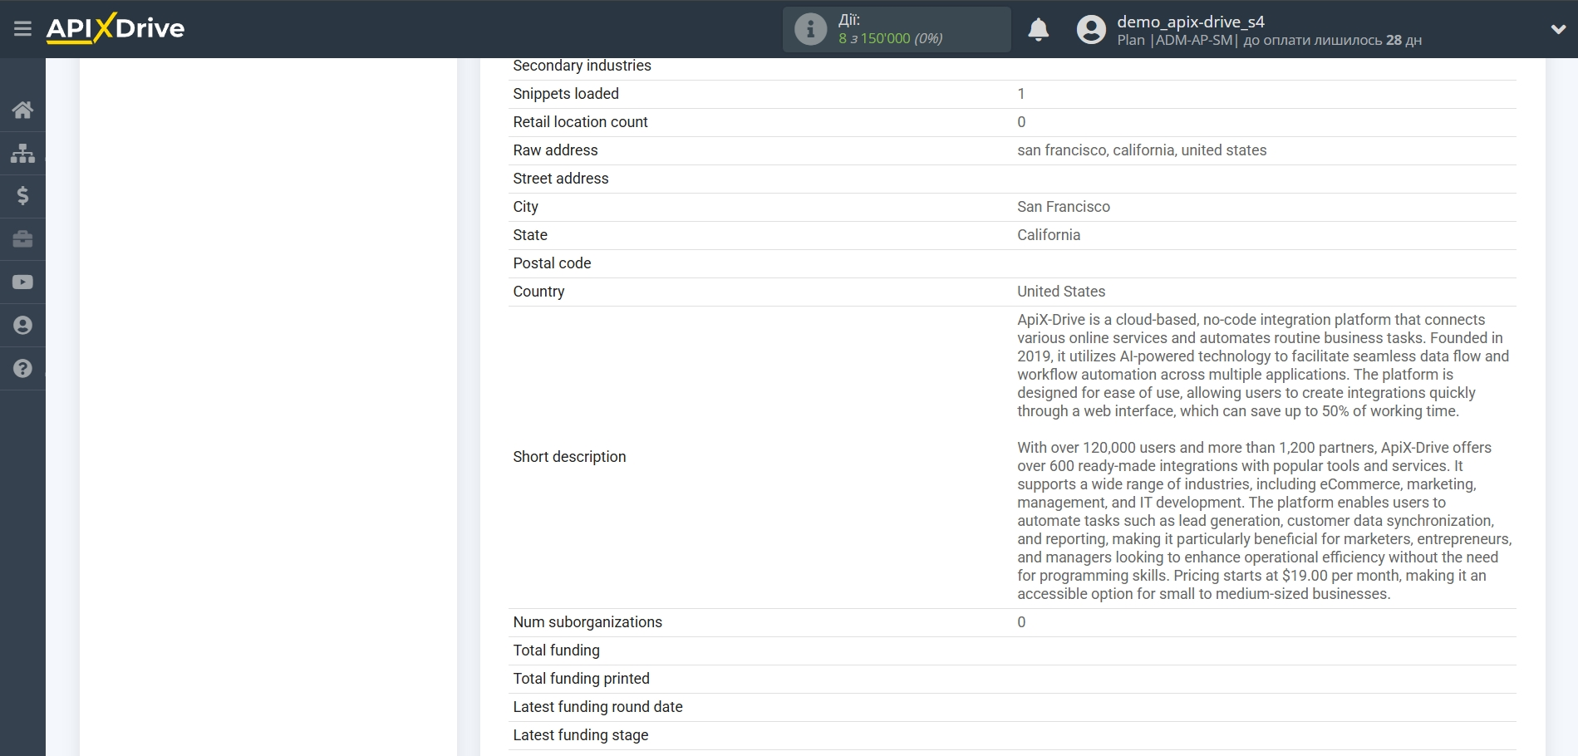
Task: Open the hamburger menu icon
Action: 22,29
